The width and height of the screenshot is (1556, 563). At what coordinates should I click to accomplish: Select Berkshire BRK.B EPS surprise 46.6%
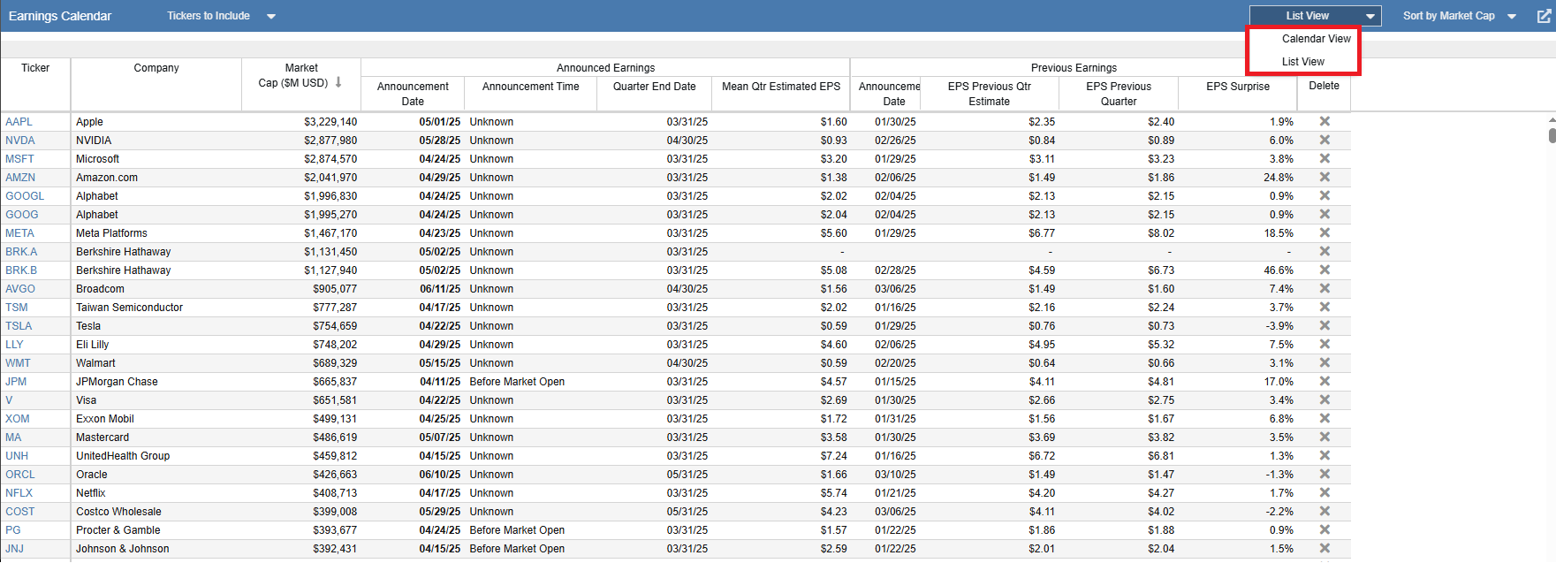click(1278, 270)
